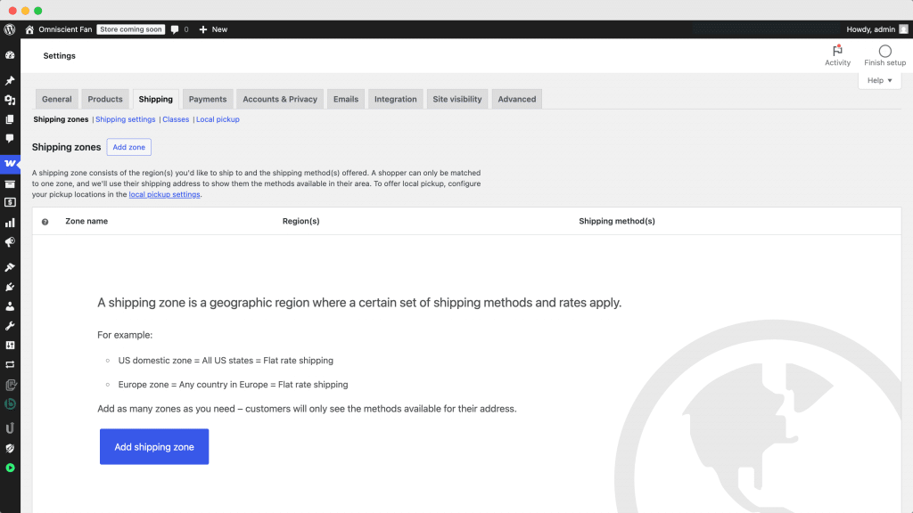Open the New content menu
Viewport: 913px width, 513px height.
point(213,29)
